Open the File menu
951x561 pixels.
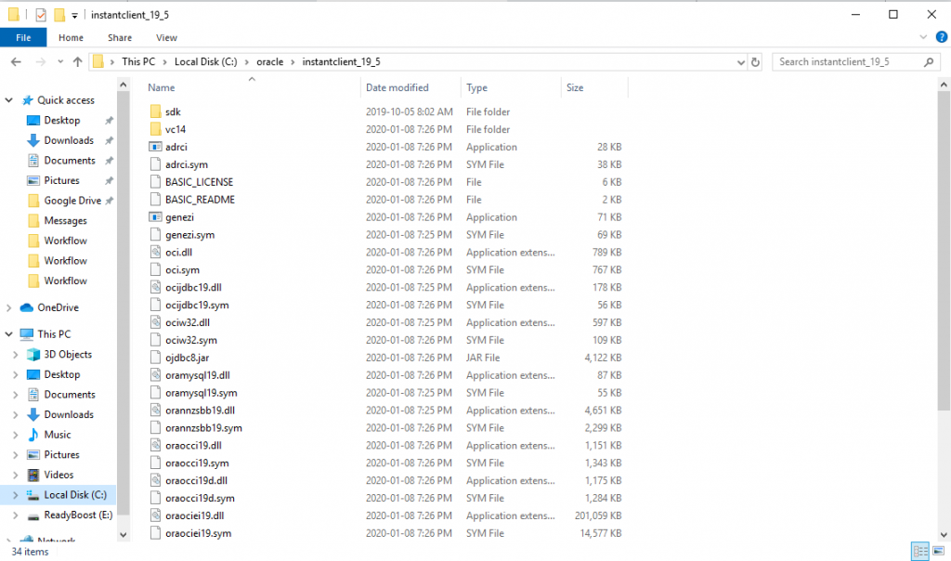[x=23, y=38]
